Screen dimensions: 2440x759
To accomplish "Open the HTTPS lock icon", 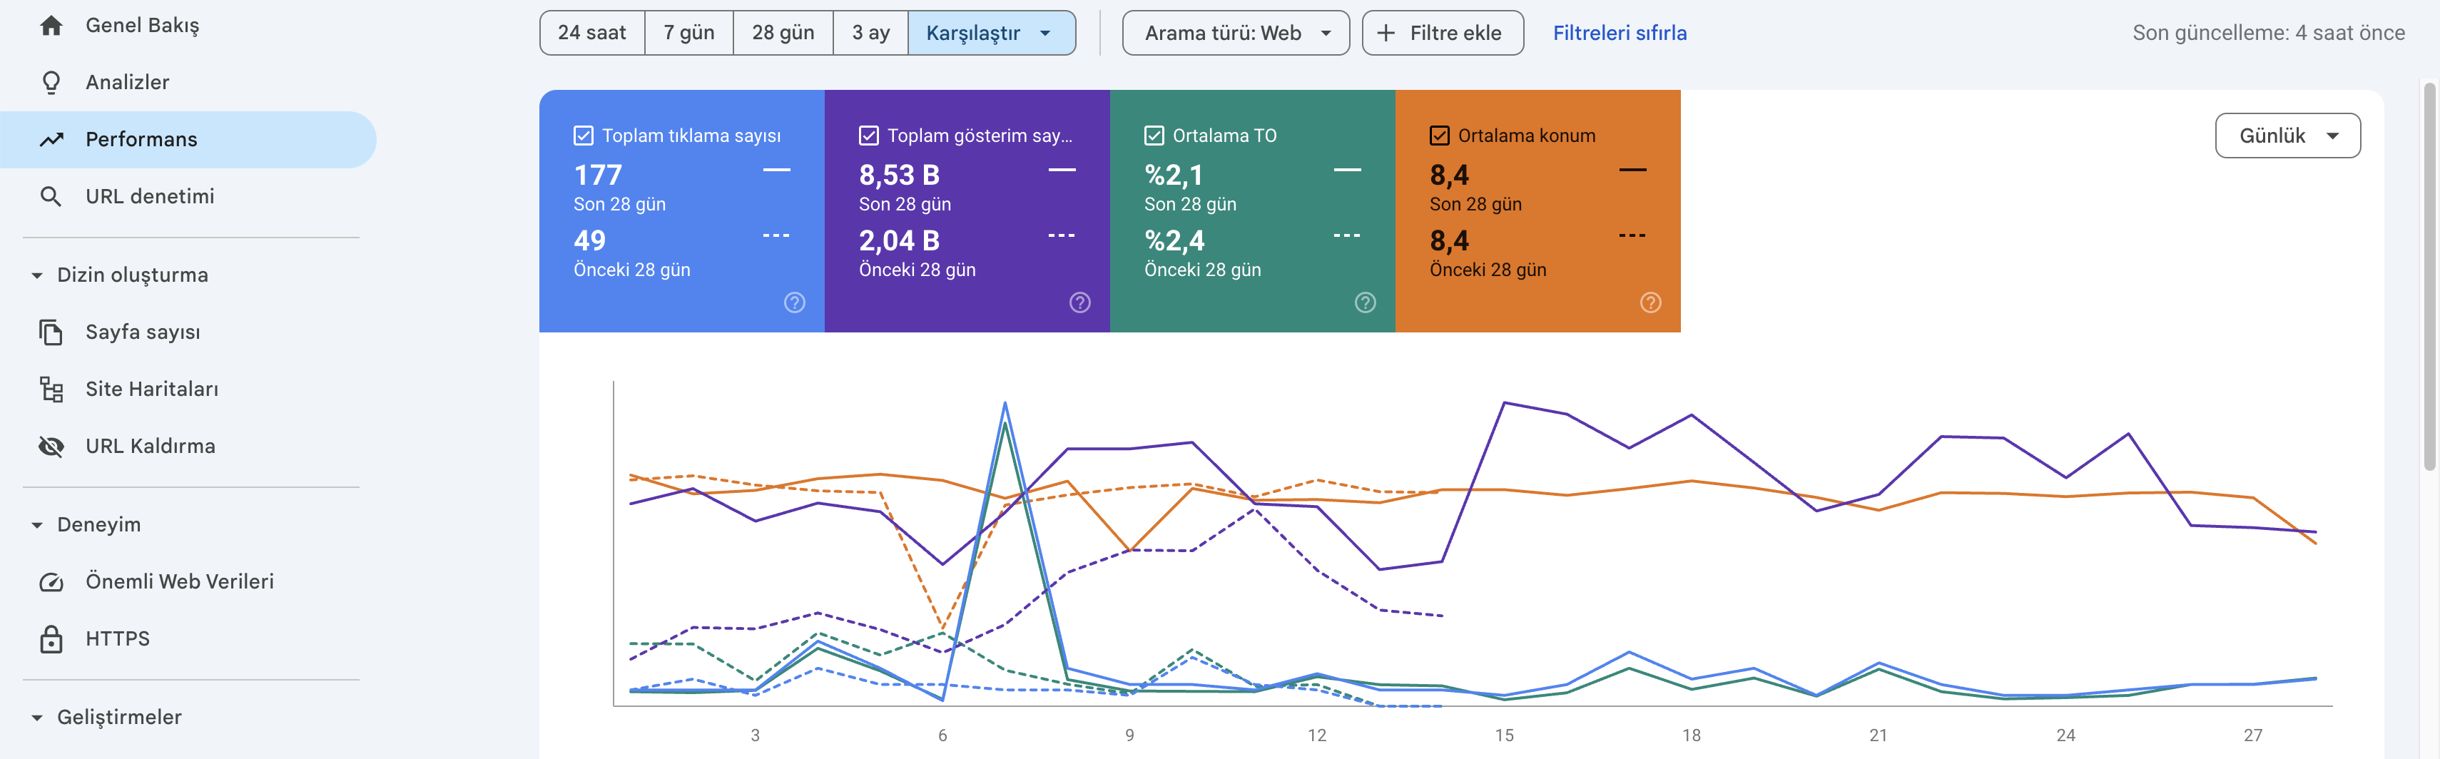I will (x=51, y=638).
